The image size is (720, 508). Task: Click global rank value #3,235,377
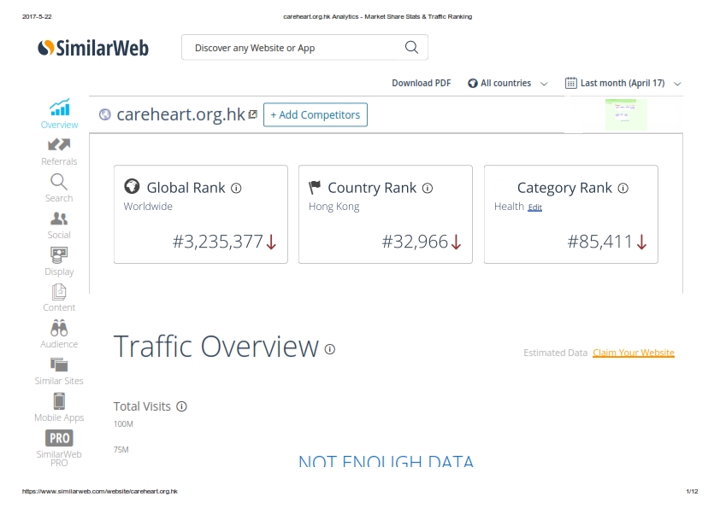coord(218,242)
